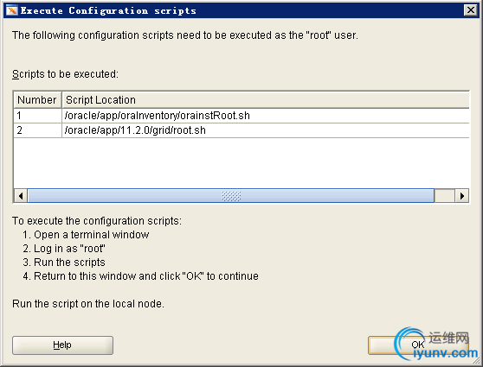Click the dialog title bar text
The width and height of the screenshot is (483, 367).
pos(108,10)
